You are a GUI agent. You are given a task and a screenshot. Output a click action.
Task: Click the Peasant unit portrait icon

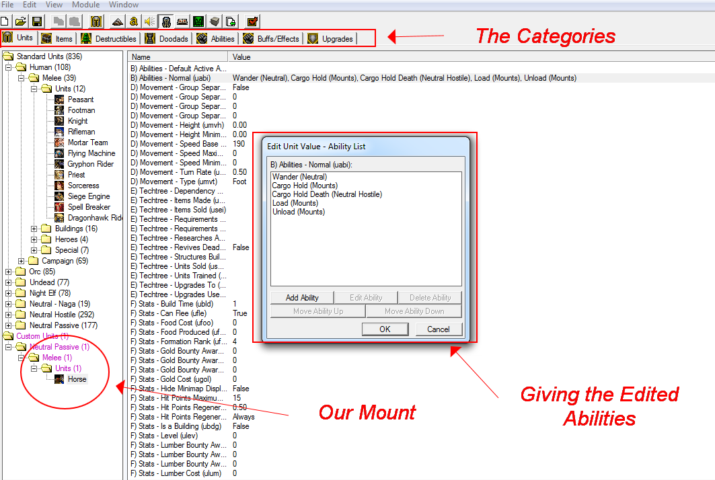(59, 99)
